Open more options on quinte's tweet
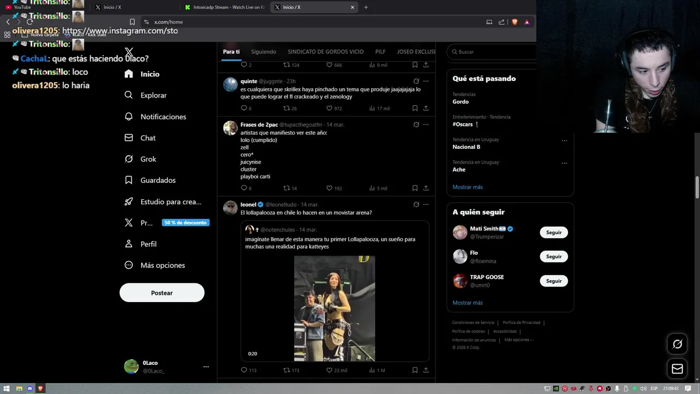Viewport: 700px width, 394px height. (x=426, y=81)
